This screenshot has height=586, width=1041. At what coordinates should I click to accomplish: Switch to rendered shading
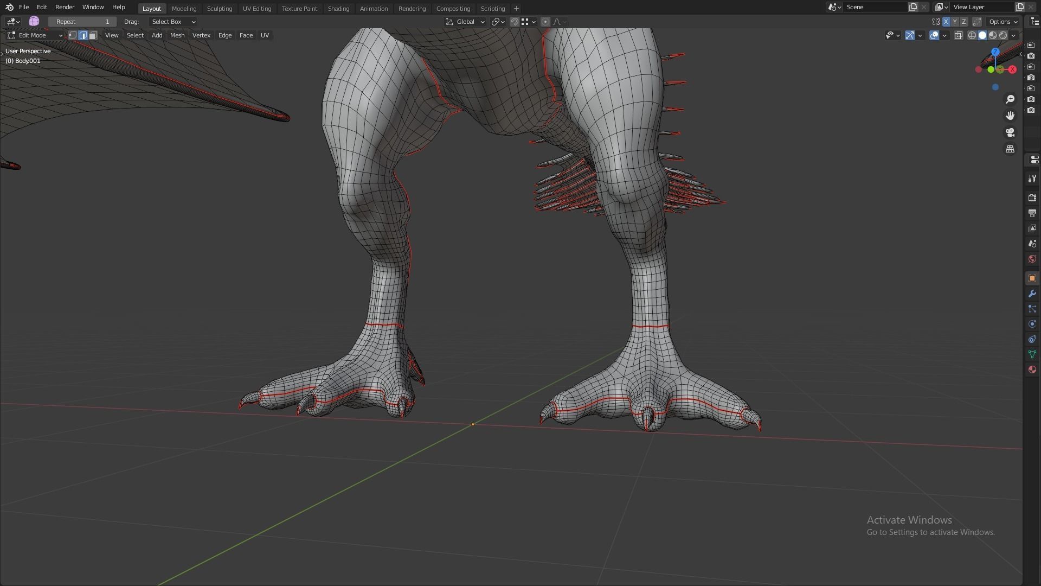[1003, 35]
